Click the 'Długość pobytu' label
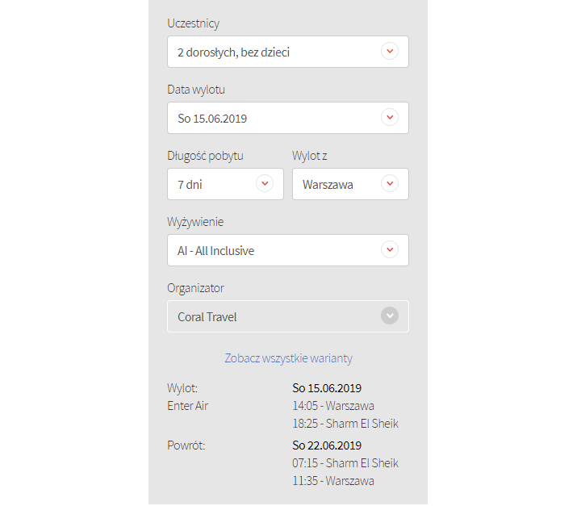 pyautogui.click(x=205, y=156)
